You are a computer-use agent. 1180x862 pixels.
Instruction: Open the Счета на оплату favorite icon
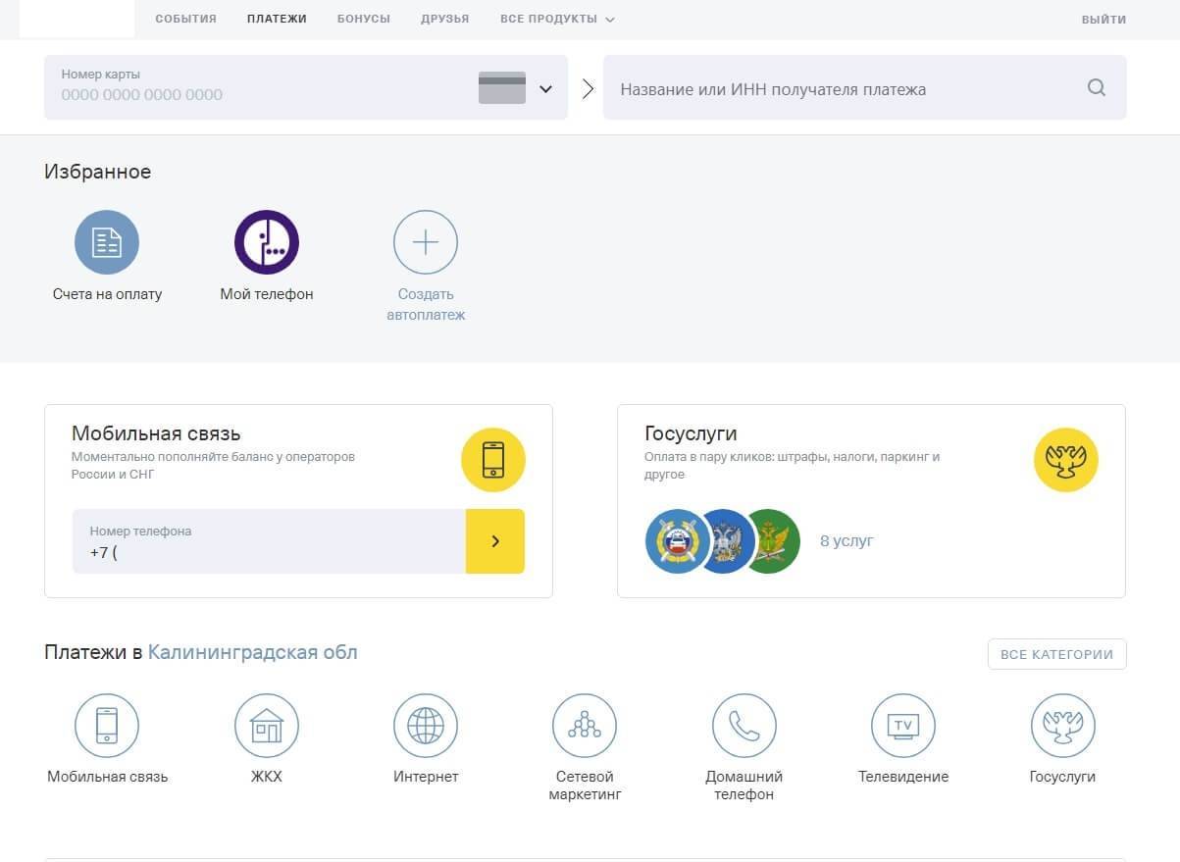coord(107,242)
